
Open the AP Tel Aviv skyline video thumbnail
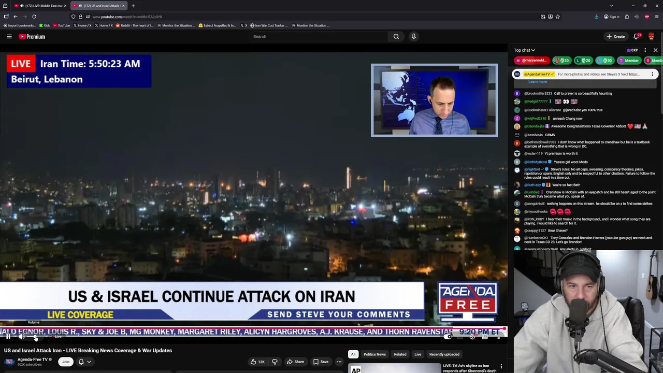[395, 368]
